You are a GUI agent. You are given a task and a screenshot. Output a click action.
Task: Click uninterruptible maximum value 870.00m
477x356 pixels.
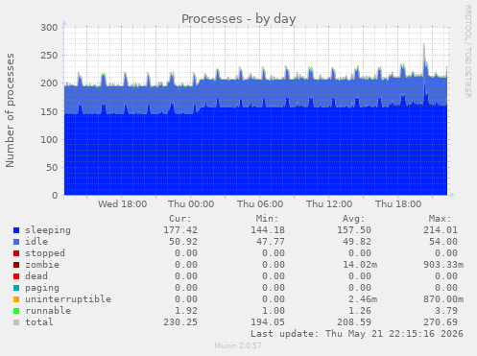coord(443,299)
